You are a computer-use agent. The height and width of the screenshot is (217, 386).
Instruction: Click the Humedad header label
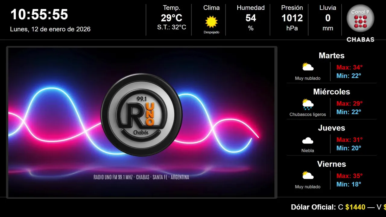[x=251, y=8]
